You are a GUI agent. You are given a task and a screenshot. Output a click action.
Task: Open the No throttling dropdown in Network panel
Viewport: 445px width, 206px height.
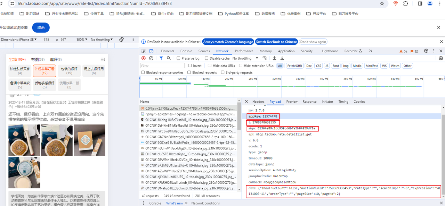click(x=245, y=58)
